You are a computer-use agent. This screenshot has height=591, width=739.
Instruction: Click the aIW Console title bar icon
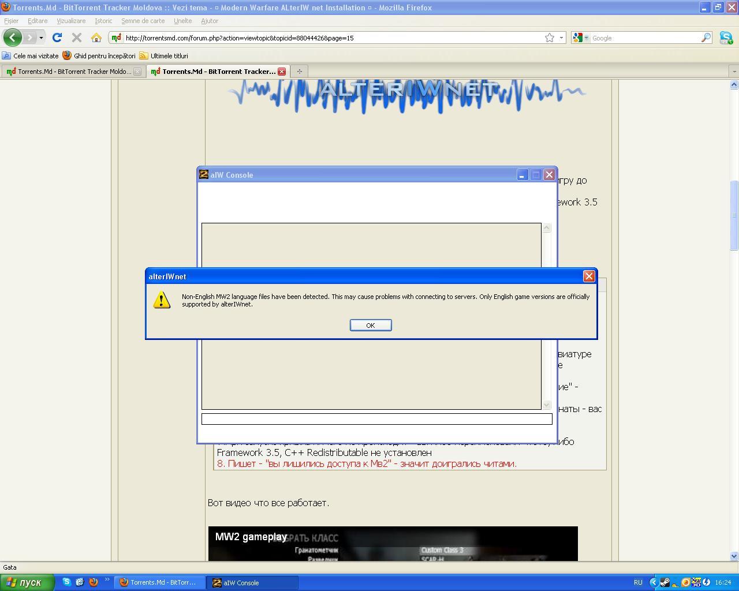[203, 174]
